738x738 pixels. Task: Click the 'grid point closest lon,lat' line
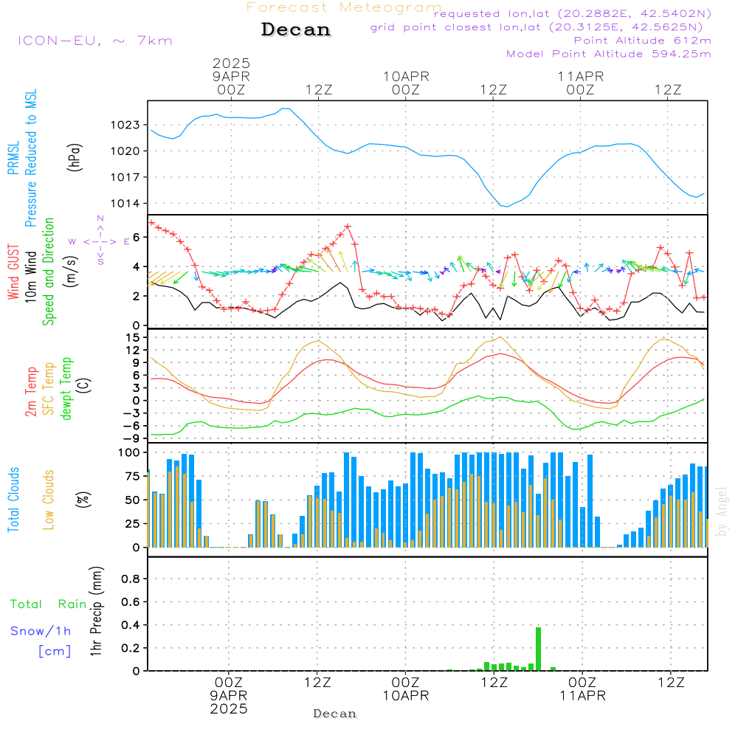click(537, 27)
